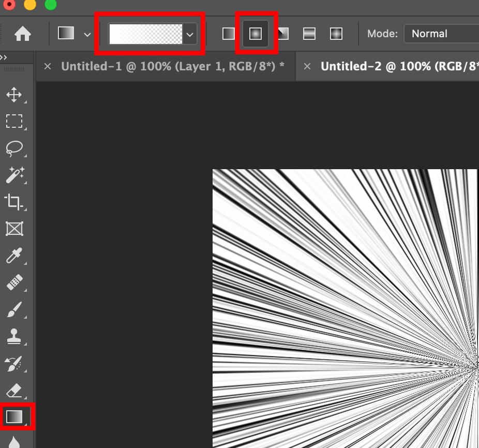The image size is (479, 448).
Task: Click the radial lines canvas image
Action: [345, 308]
